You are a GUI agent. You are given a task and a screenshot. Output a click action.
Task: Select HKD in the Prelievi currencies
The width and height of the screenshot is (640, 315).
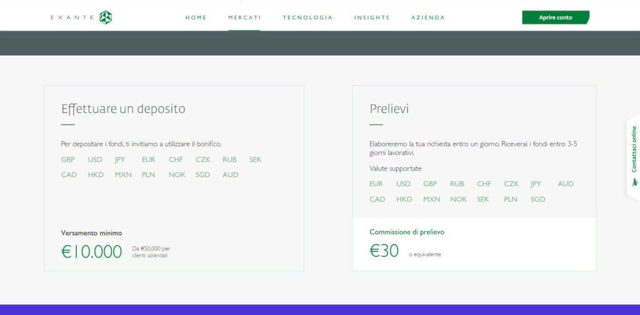[x=404, y=199]
